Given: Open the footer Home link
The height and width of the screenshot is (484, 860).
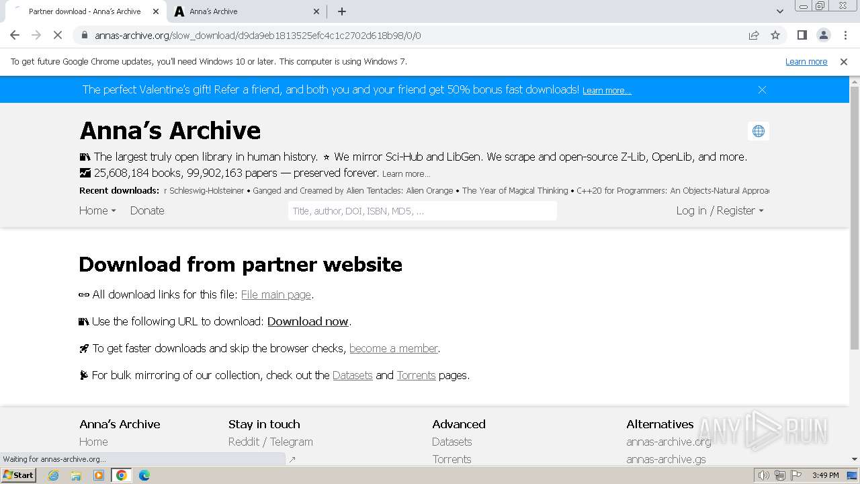Looking at the screenshot, I should point(93,442).
